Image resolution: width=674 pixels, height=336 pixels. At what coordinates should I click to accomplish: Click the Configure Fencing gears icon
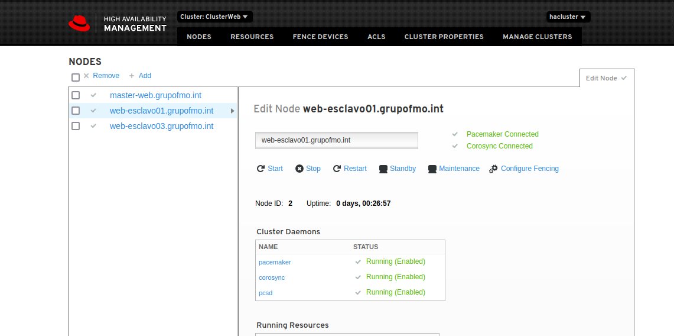point(493,169)
